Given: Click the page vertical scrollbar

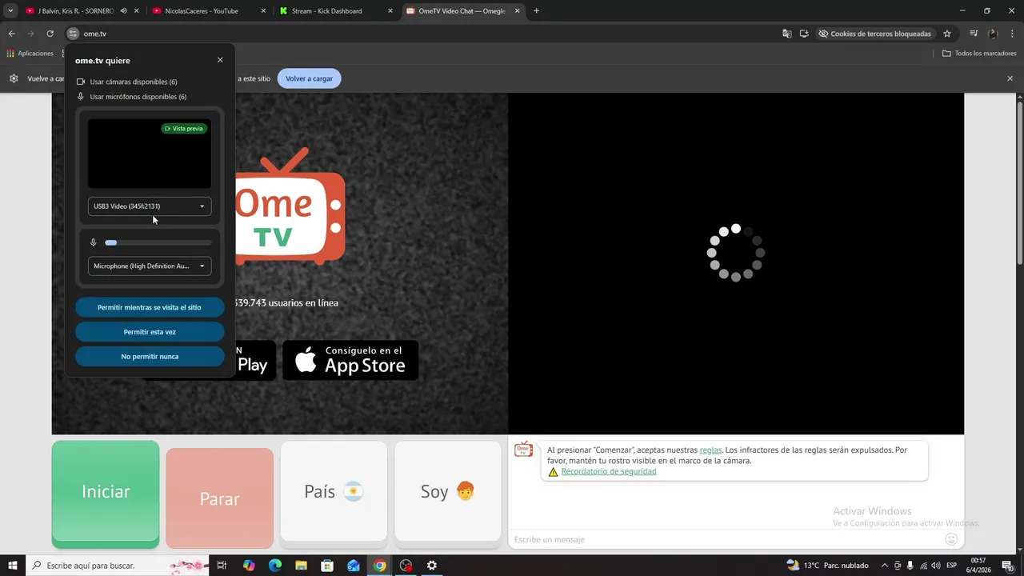Looking at the screenshot, I should tap(1019, 184).
